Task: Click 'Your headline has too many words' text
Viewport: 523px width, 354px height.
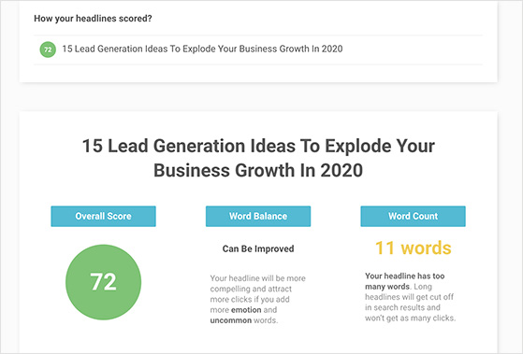Action: [404, 281]
